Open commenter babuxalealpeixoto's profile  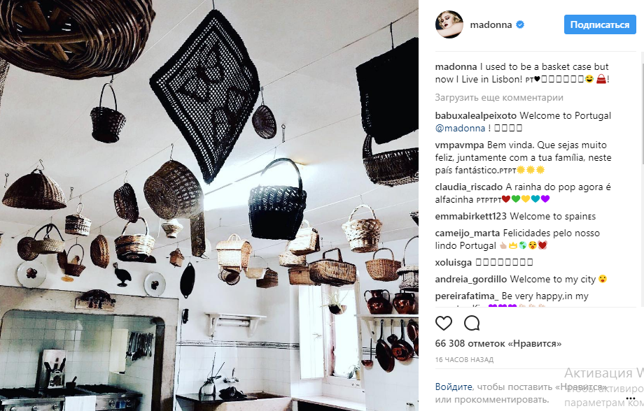[x=475, y=115]
